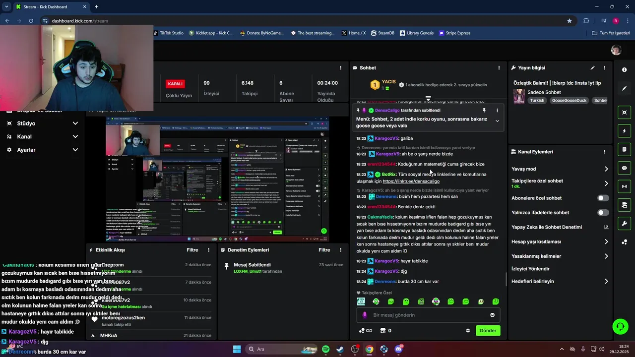
Task: Open Filtre in Etkinlik Akışı panel
Action: tap(192, 250)
